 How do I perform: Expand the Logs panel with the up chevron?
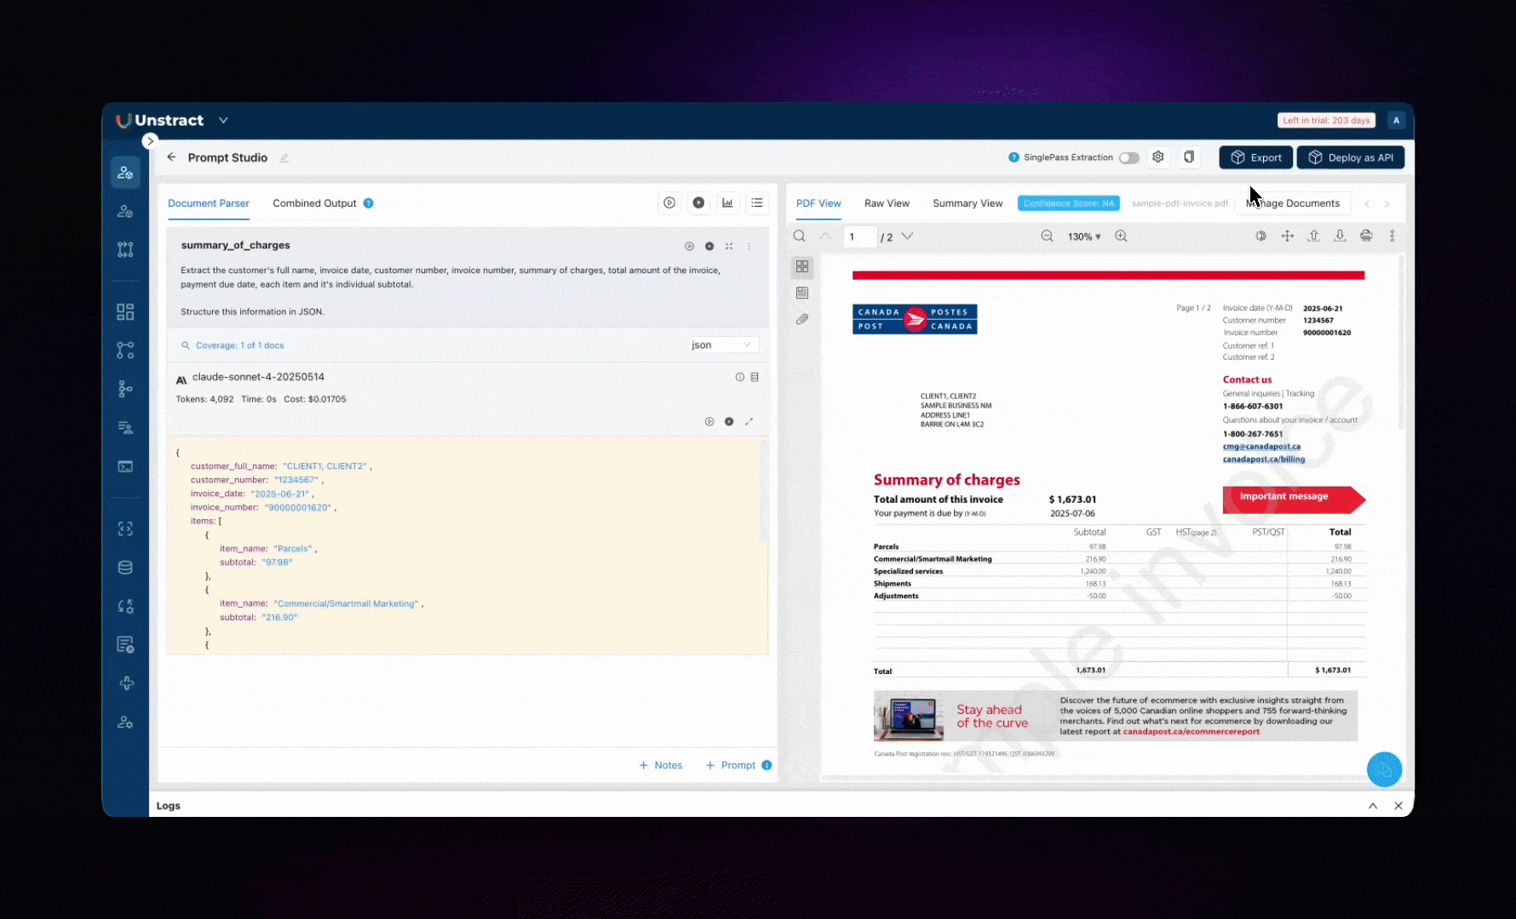1373,806
